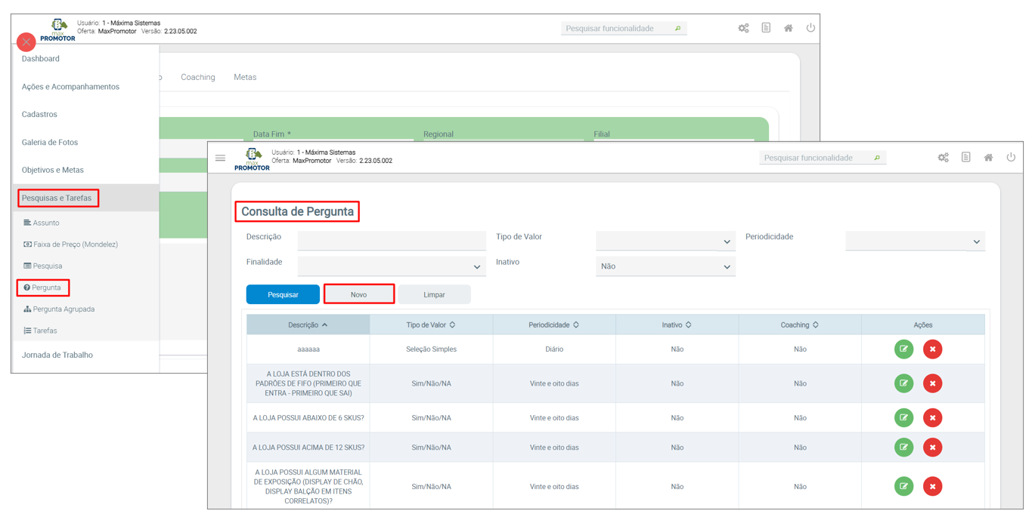
Task: Click the document icon in front window header
Action: coord(965,158)
